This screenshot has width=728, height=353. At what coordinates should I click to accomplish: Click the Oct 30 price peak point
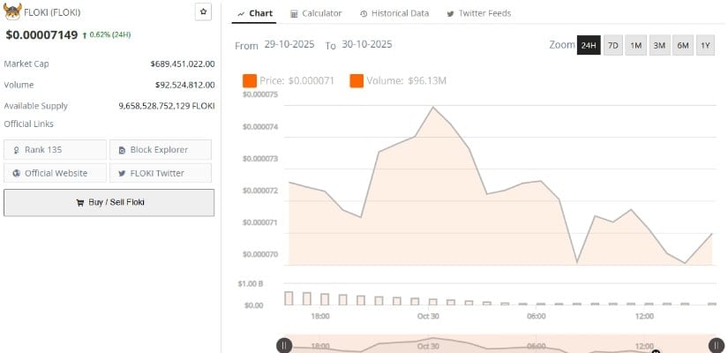pos(433,108)
